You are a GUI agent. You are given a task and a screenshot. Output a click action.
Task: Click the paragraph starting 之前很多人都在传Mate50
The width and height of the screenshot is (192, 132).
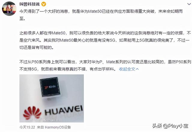click(x=105, y=40)
